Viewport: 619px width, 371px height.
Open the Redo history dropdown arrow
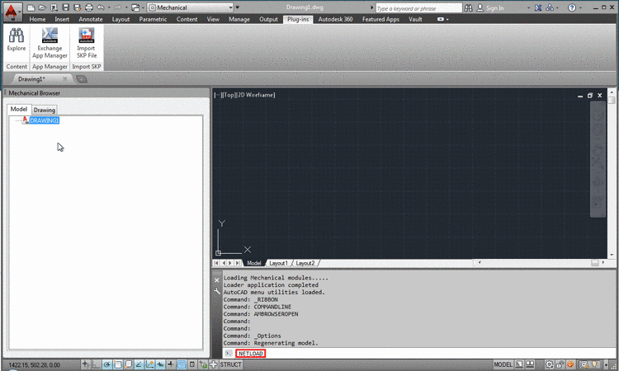pyautogui.click(x=126, y=7)
